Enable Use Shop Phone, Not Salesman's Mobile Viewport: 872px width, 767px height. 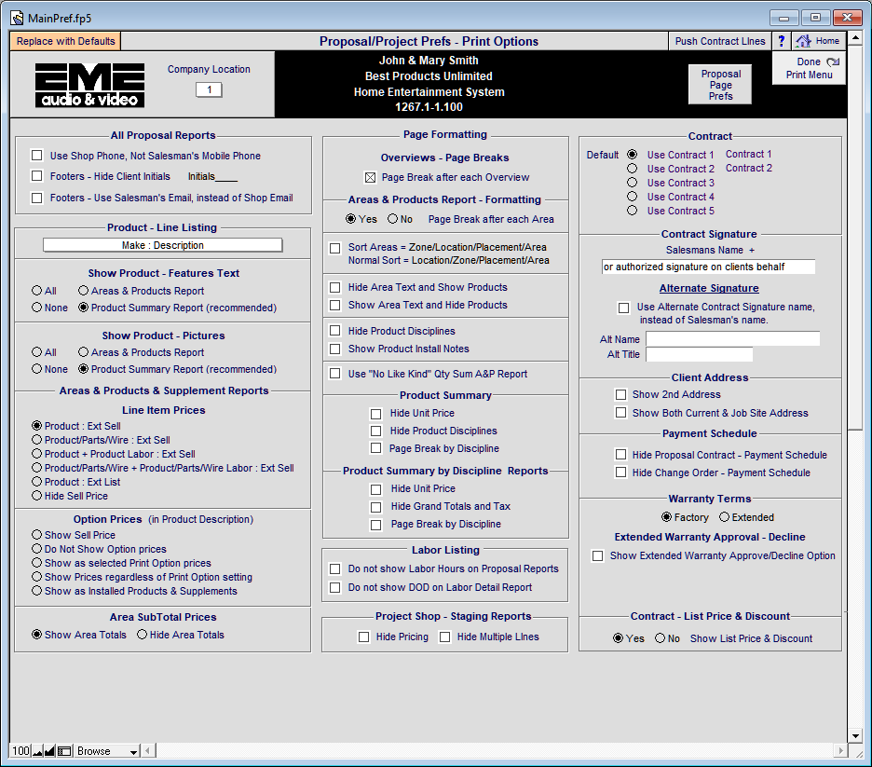pyautogui.click(x=37, y=156)
